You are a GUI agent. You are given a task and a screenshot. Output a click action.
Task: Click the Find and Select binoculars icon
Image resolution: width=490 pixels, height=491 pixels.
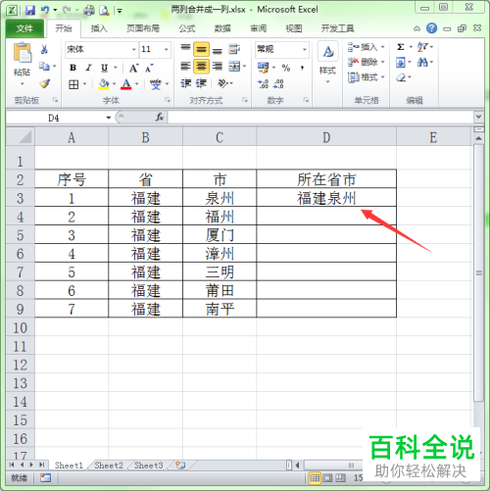point(422,62)
